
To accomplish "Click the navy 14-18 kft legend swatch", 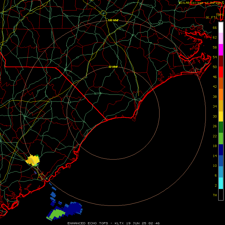I will (221, 150).
